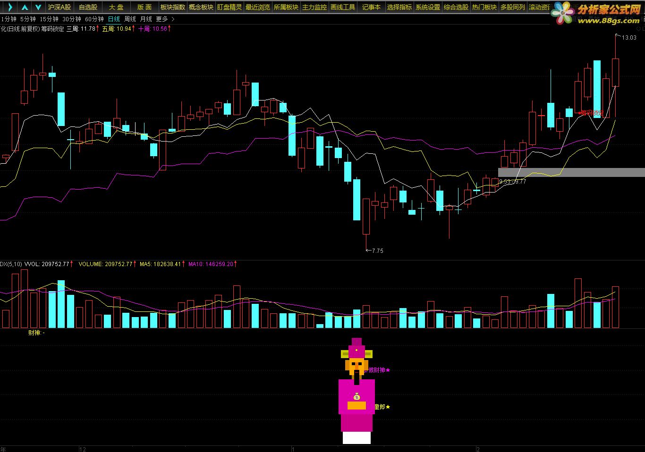Click the MA5: 182638.41 volume average
This screenshot has height=452, width=645.
coord(162,264)
